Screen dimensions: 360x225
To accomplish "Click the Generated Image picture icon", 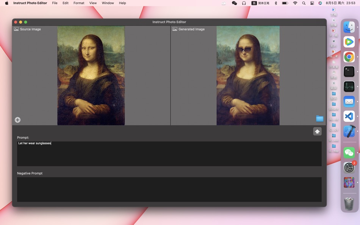I will 175,29.
